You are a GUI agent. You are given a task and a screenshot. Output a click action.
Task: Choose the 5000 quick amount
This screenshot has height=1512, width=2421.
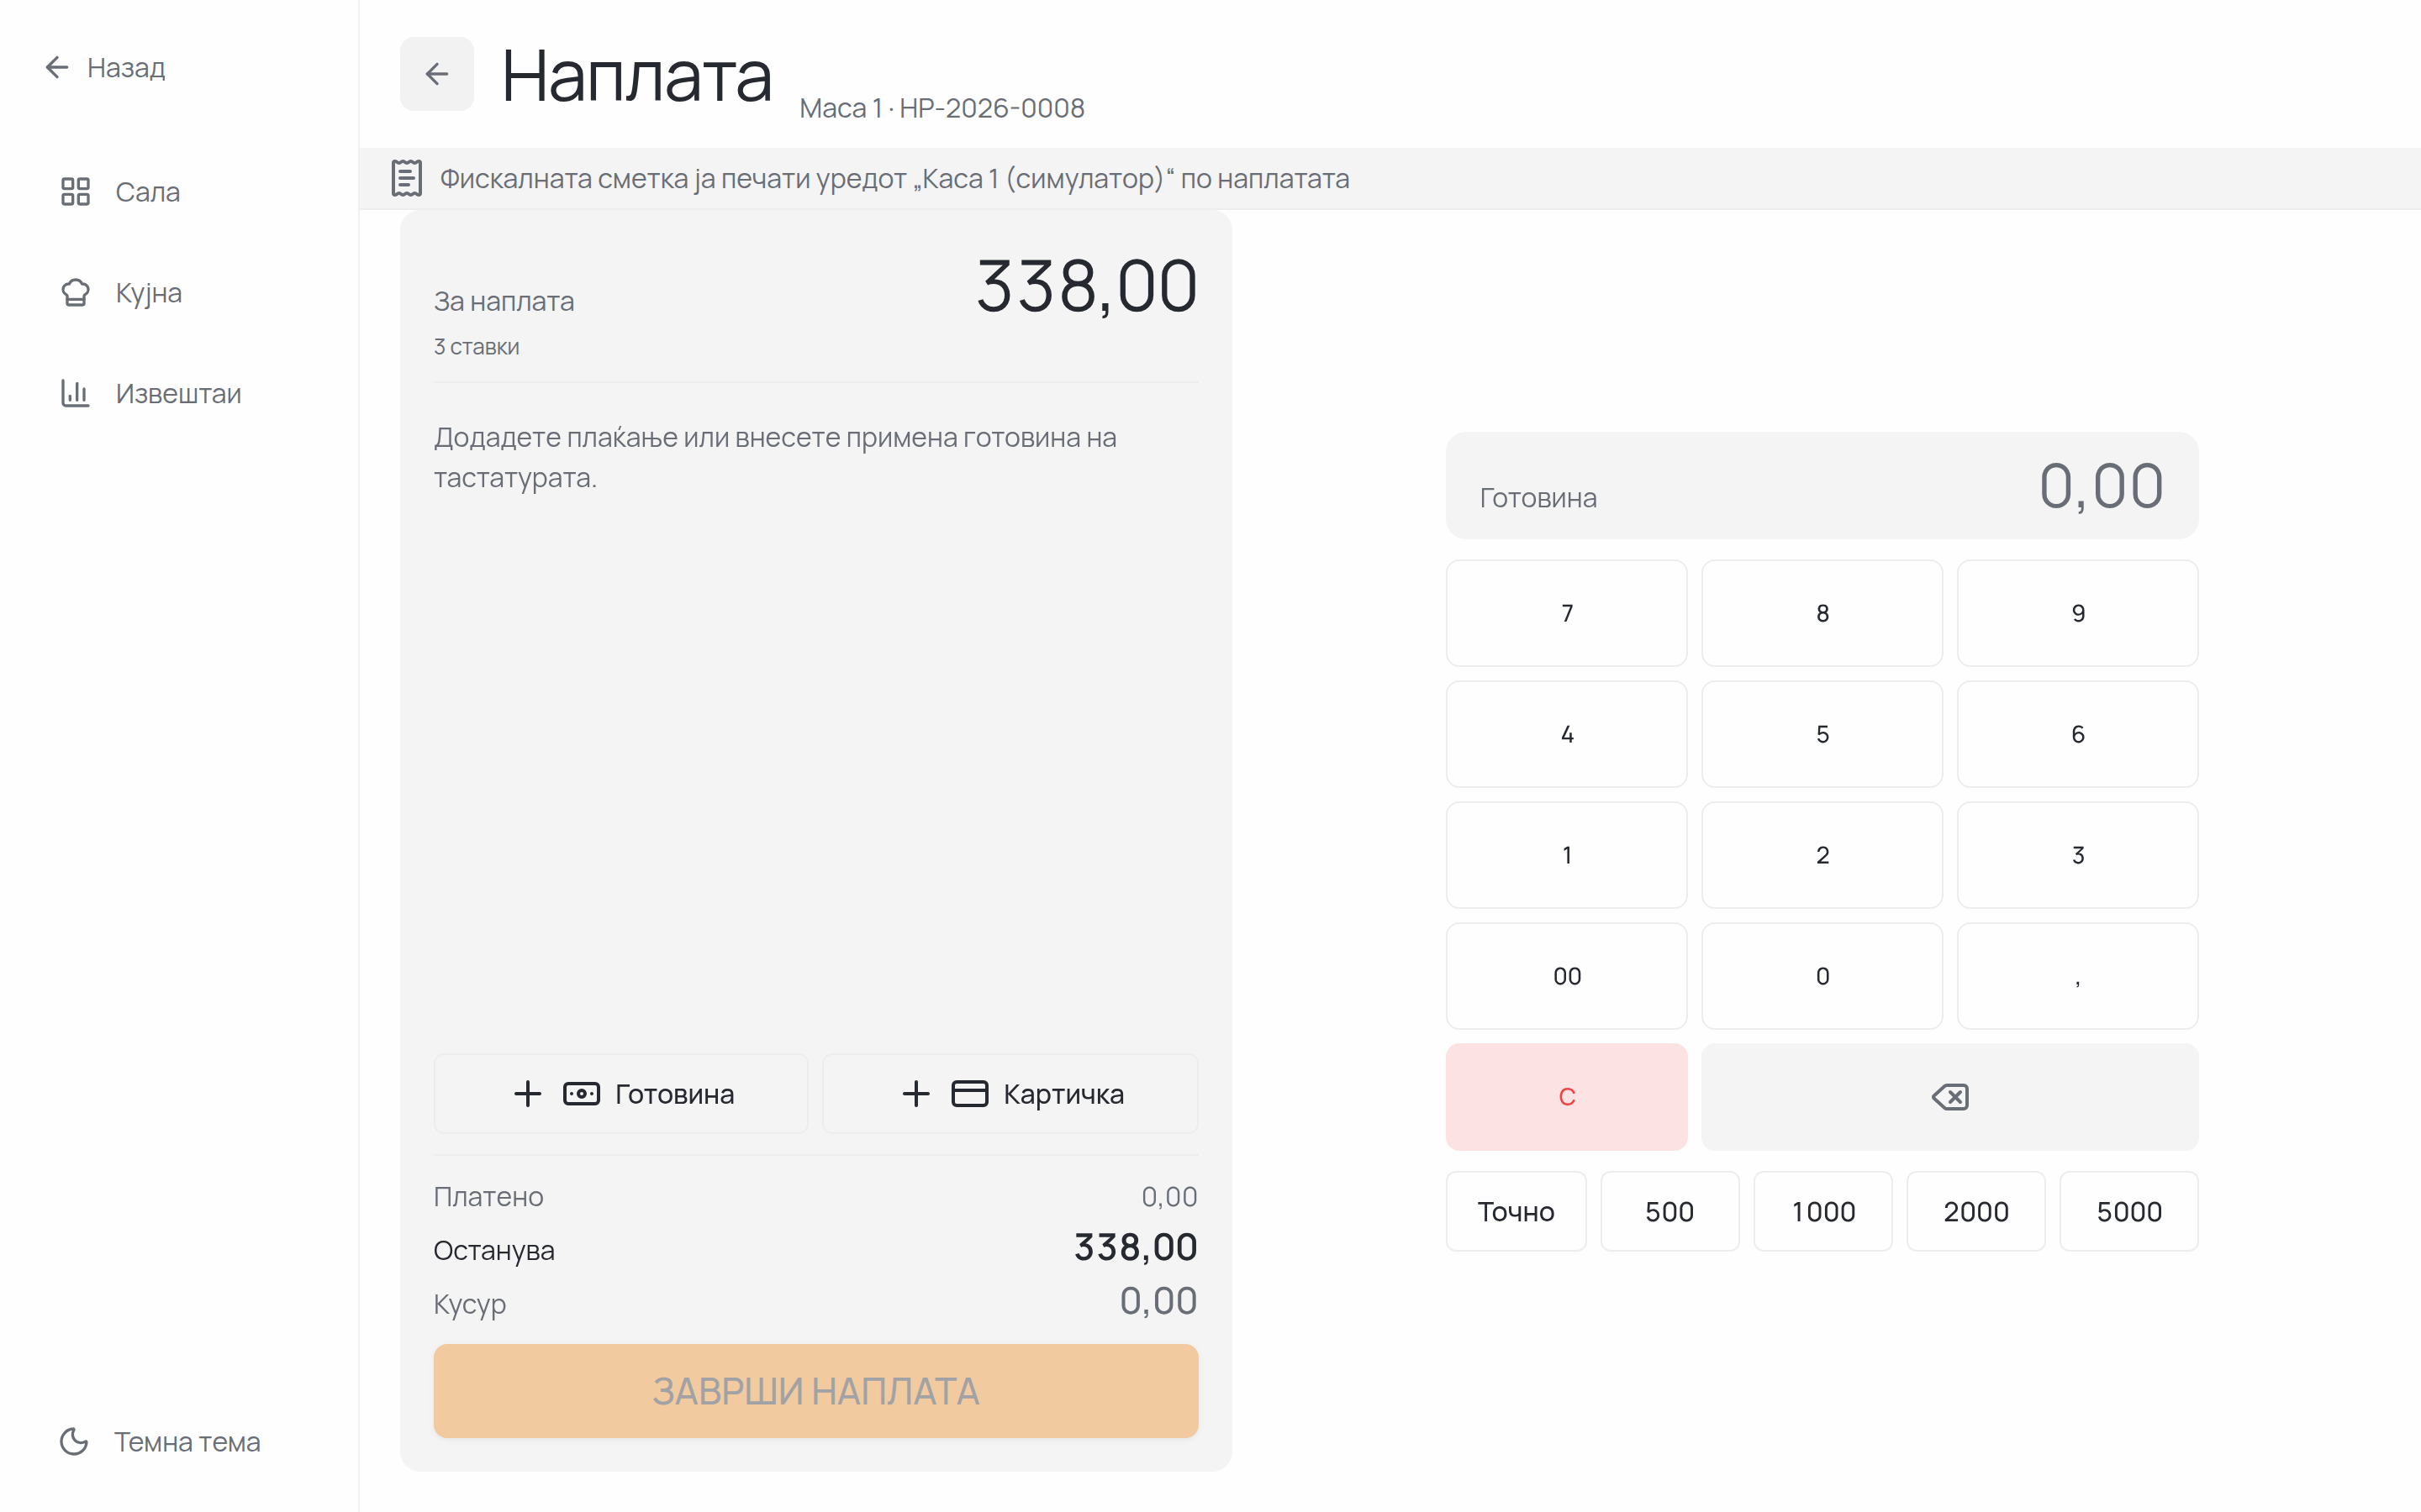[x=2128, y=1212]
